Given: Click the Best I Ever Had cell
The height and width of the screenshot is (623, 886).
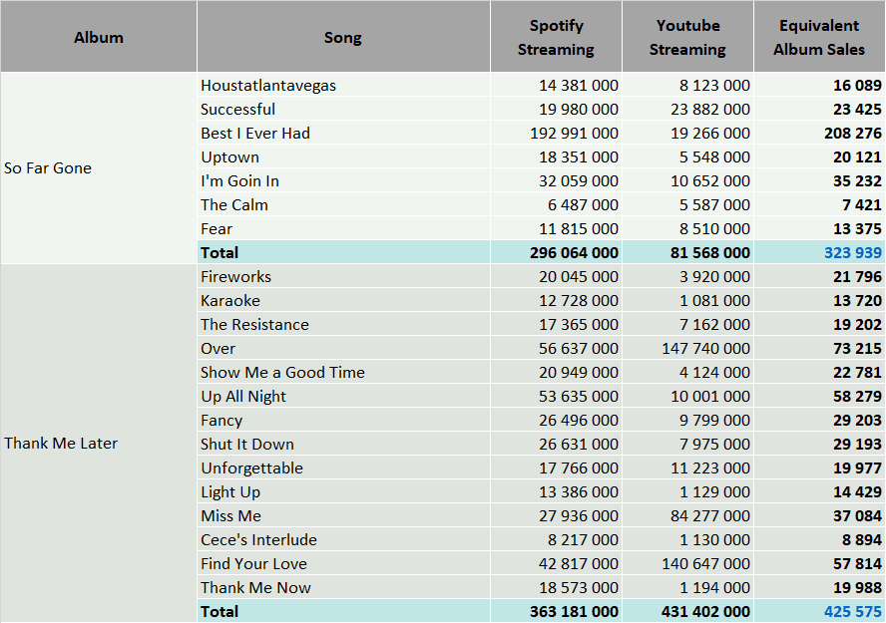Looking at the screenshot, I should pos(343,134).
